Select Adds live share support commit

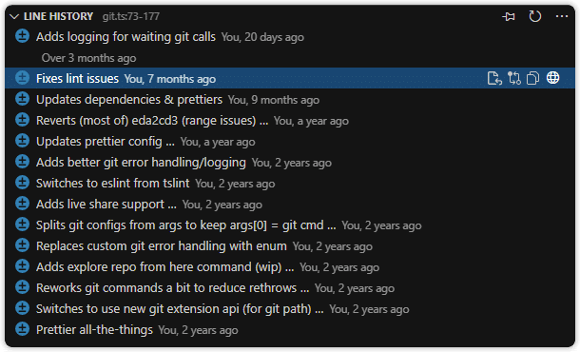point(290,204)
